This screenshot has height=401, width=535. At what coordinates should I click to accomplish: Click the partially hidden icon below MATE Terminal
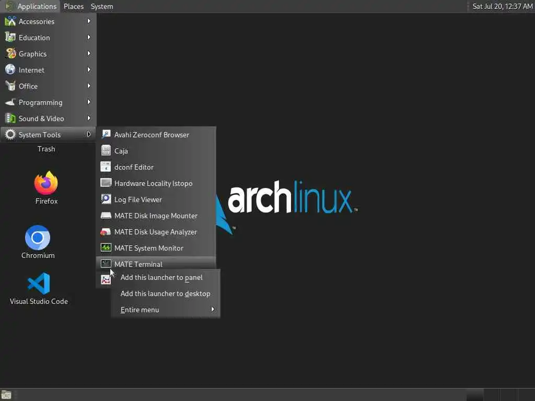(x=106, y=280)
